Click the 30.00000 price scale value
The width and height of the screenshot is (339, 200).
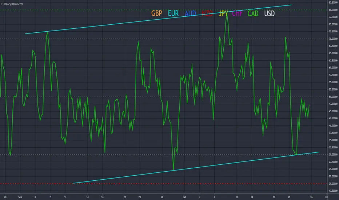click(333, 155)
